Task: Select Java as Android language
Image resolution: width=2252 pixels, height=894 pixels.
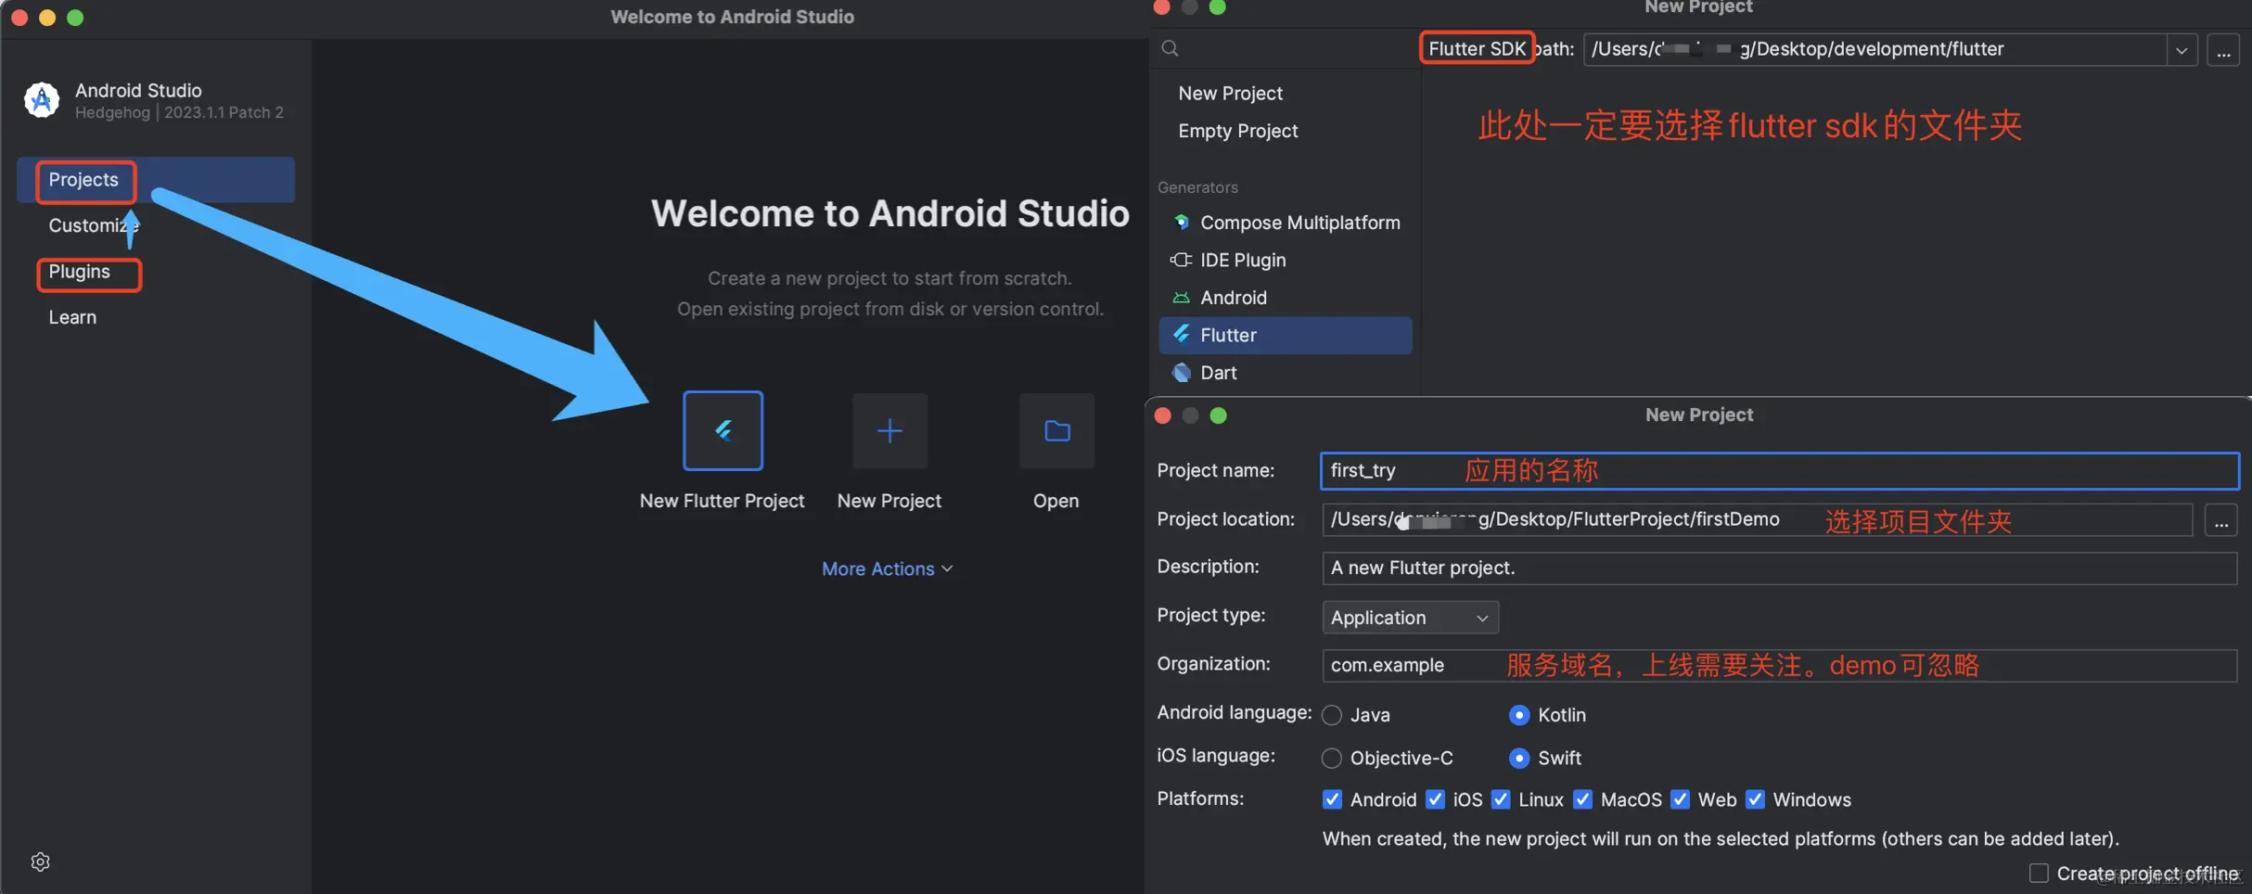Action: click(x=1332, y=715)
